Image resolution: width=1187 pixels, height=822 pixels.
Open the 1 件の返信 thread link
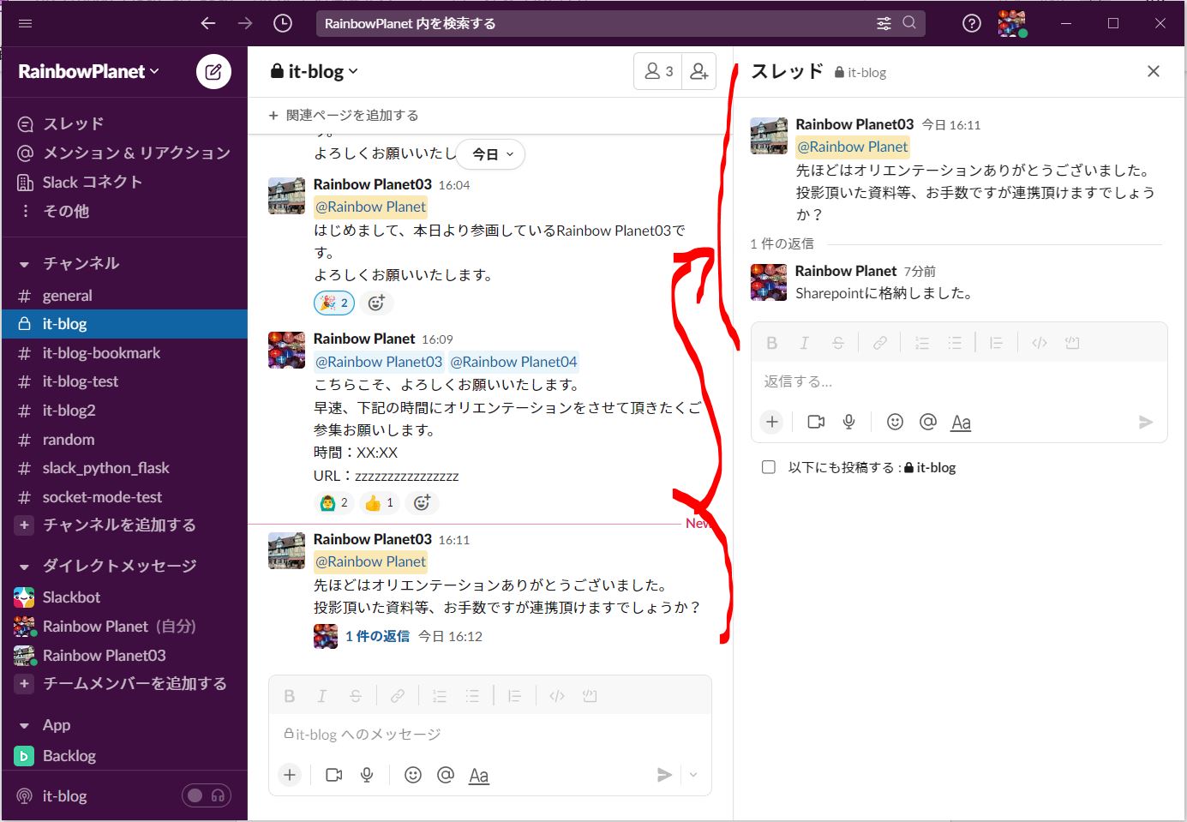tap(377, 636)
